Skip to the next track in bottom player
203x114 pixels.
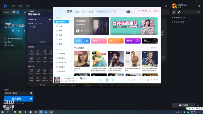[113, 80]
